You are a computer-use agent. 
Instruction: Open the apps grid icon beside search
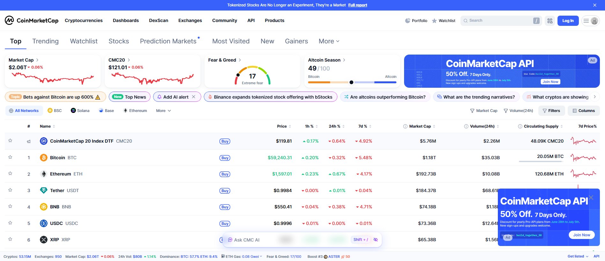pos(550,21)
